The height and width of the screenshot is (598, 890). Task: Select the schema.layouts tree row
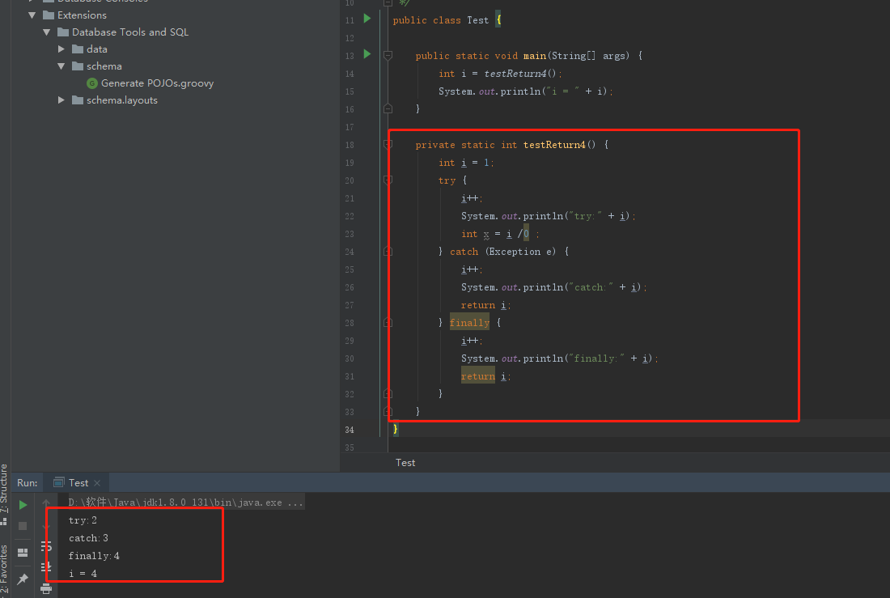122,100
